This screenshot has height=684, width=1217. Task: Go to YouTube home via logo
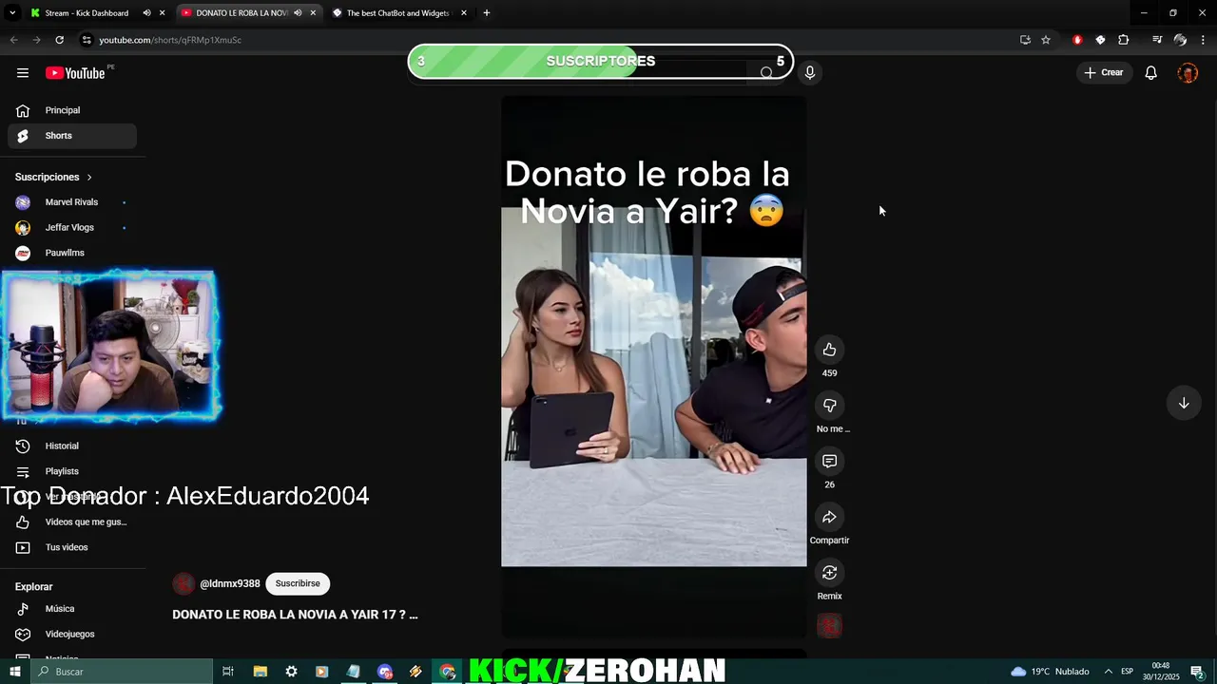(75, 73)
